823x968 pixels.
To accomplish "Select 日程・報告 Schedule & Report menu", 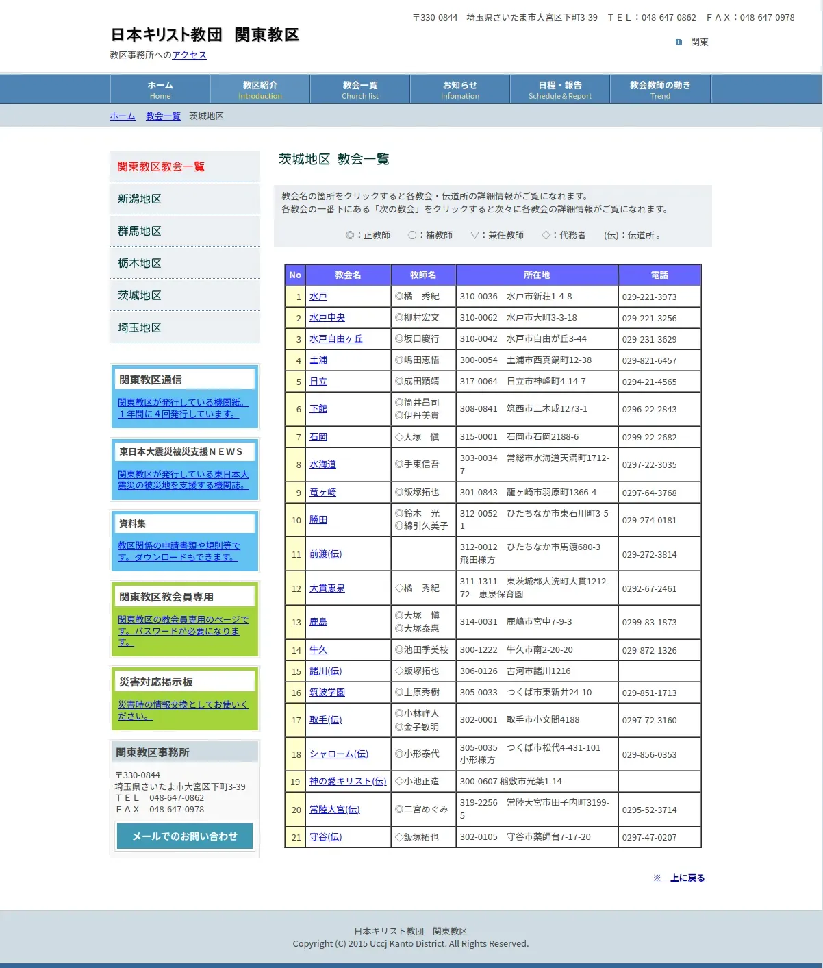I will click(x=560, y=90).
